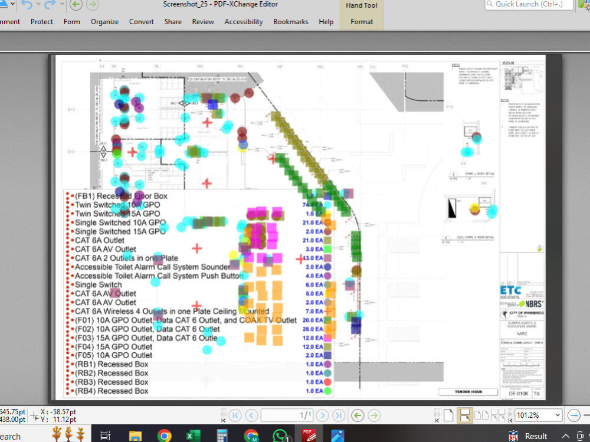
Task: Focus the Quick Launch search field
Action: click(529, 5)
